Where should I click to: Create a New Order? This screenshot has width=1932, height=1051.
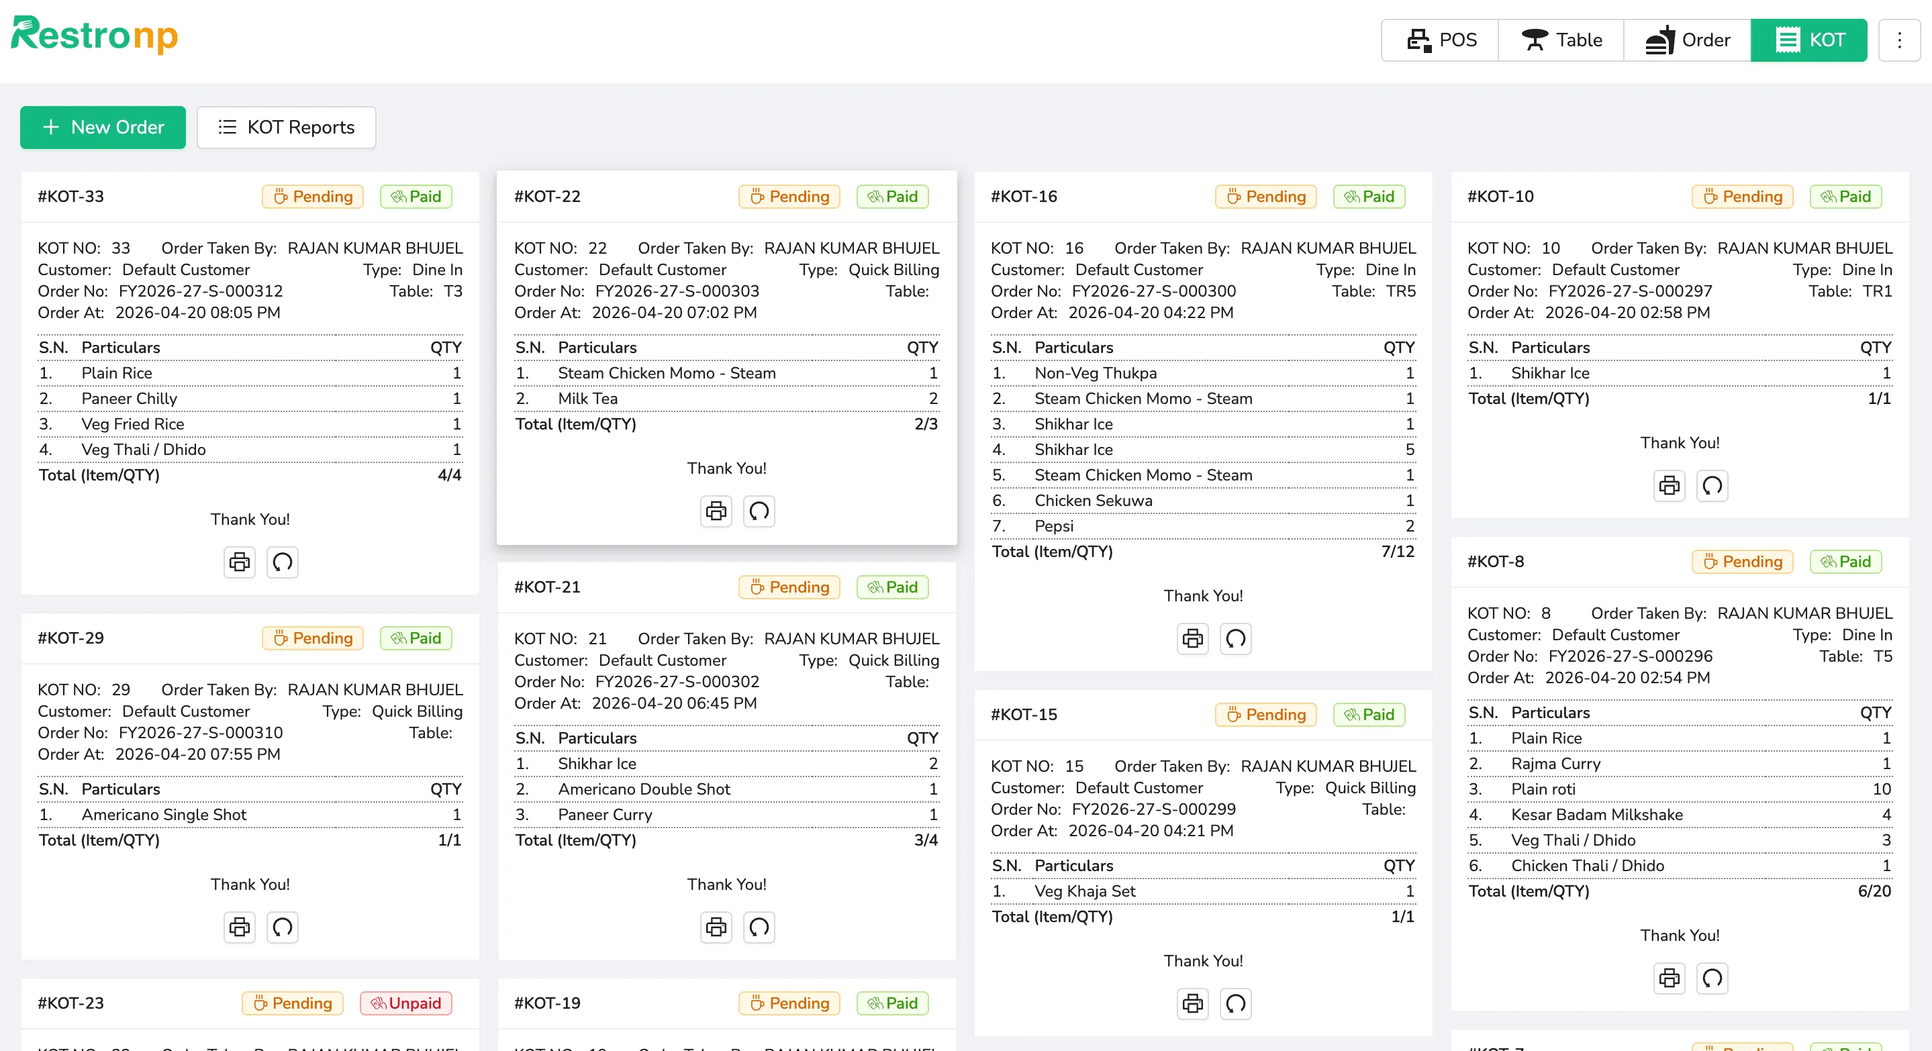(x=102, y=128)
